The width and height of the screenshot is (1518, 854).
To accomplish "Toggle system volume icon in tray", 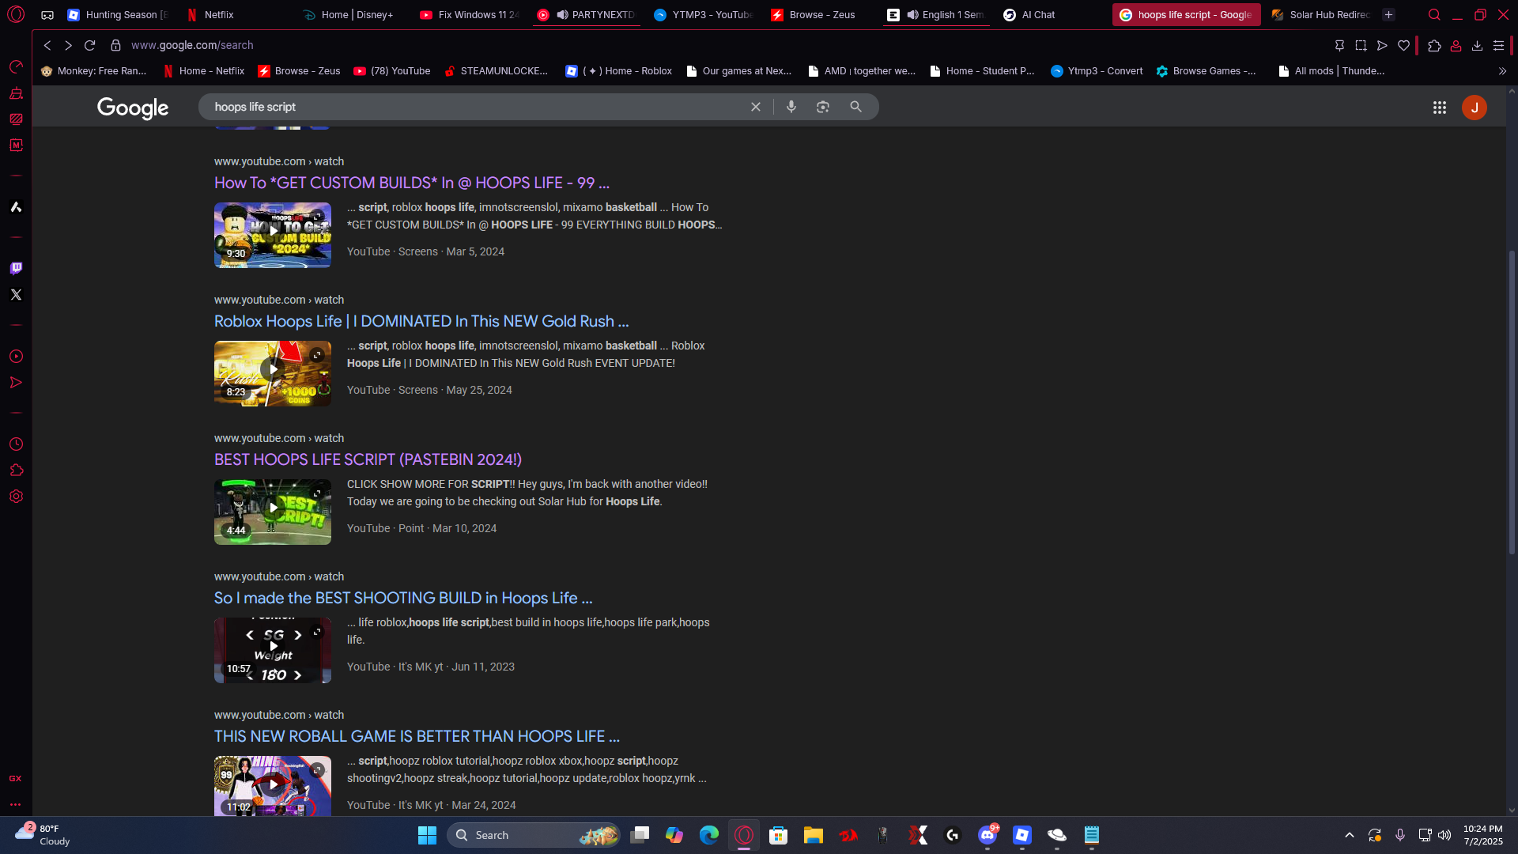I will tap(1444, 835).
